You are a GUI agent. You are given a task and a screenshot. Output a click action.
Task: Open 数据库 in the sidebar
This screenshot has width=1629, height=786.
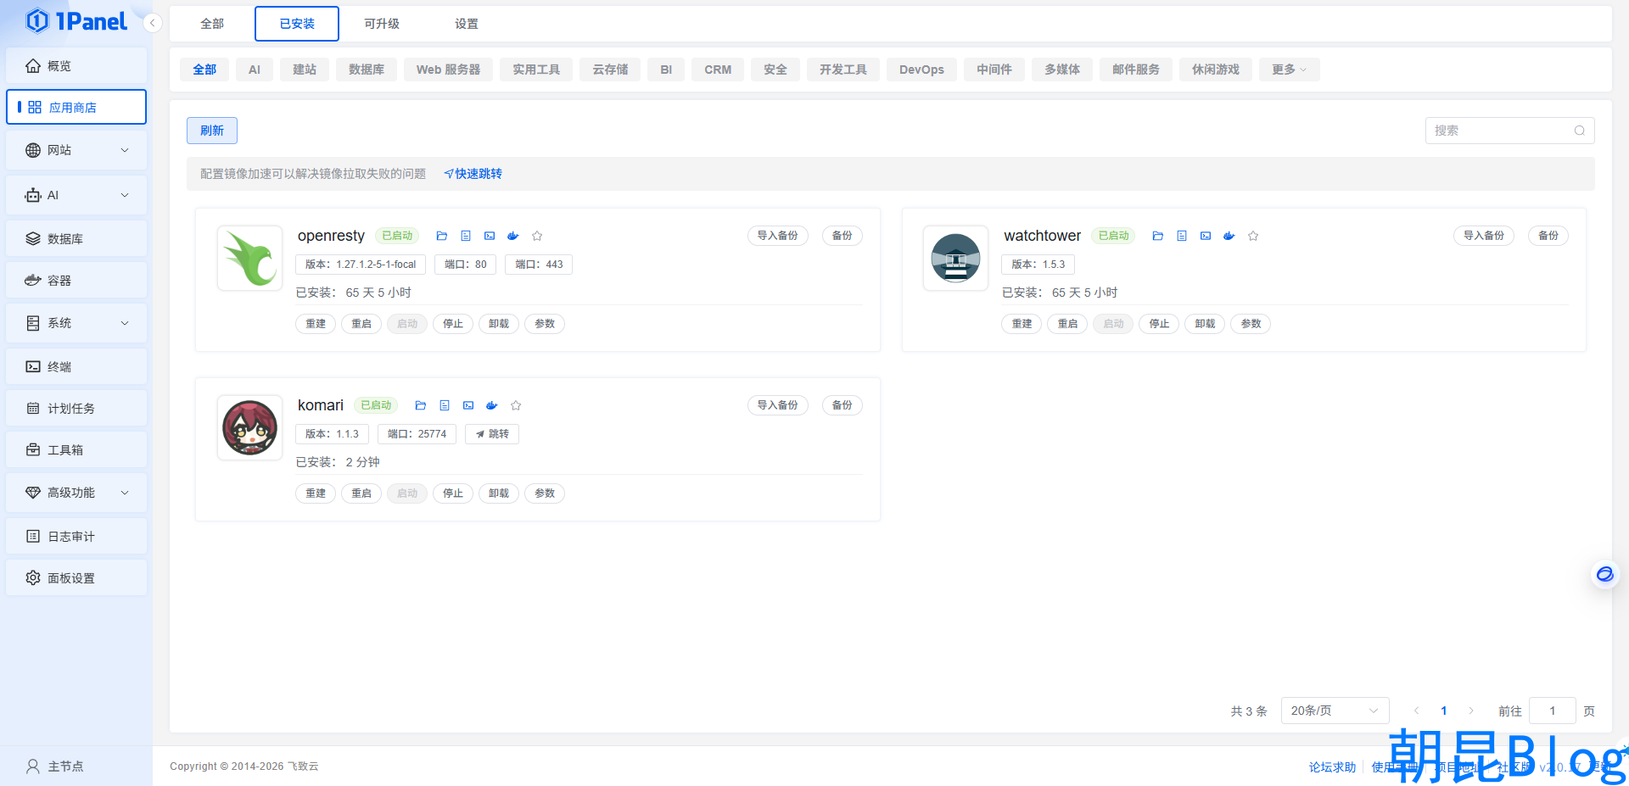76,238
